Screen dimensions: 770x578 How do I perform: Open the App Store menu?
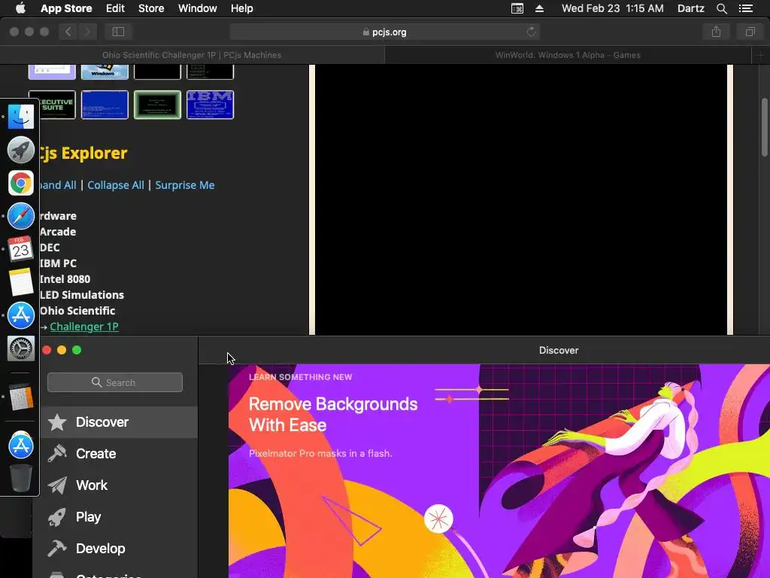66,8
